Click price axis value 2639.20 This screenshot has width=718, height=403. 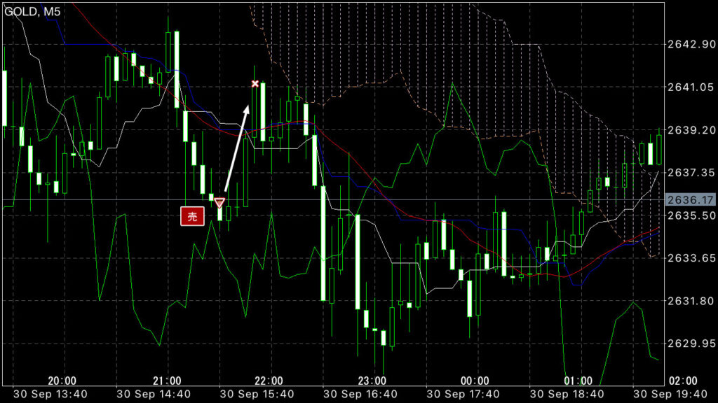point(691,129)
